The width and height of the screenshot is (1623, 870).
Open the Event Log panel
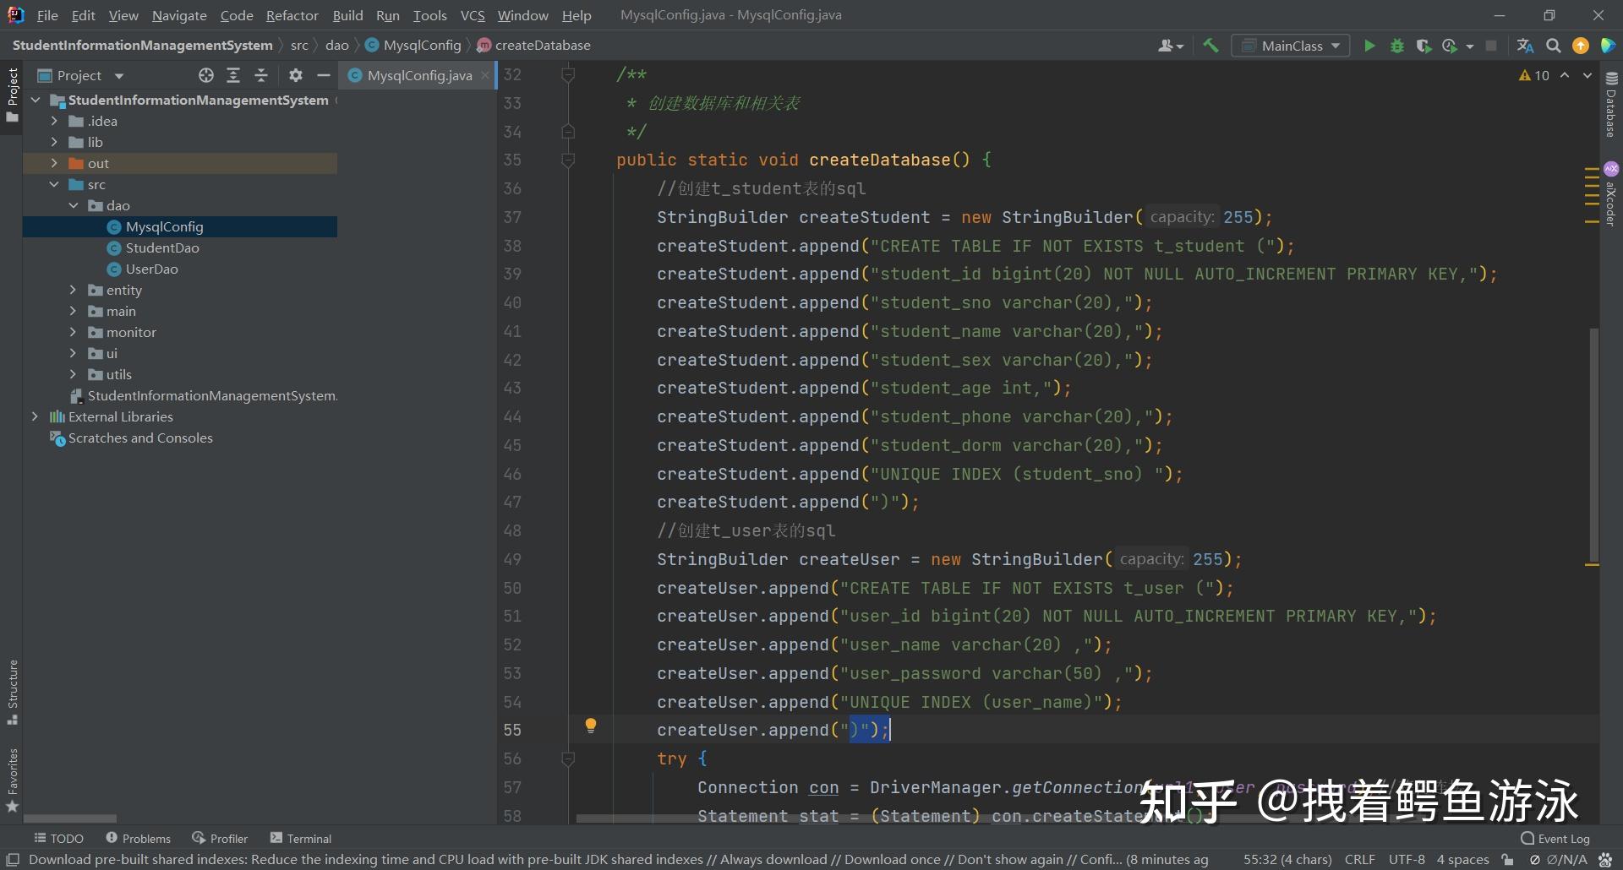(x=1556, y=837)
